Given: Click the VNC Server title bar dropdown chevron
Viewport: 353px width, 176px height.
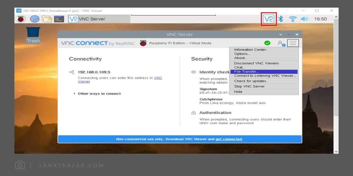Looking at the screenshot, I should [281, 35].
